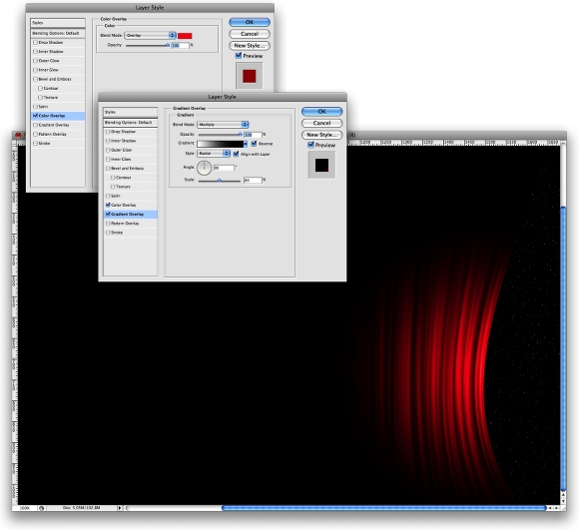
Task: Select the Inner Shadow row in the back dialog
Action: point(58,52)
